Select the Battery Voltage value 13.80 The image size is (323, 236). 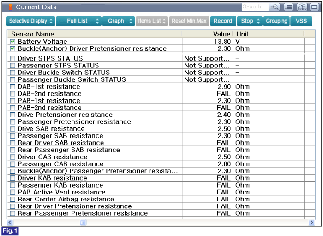[x=222, y=42]
